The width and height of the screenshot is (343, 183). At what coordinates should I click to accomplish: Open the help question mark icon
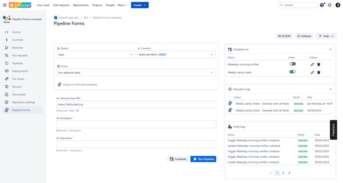pos(322,5)
